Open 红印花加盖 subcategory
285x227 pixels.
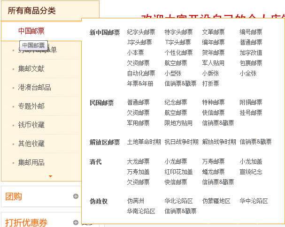(178, 172)
